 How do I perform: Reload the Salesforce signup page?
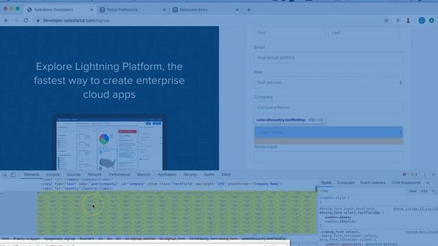pyautogui.click(x=26, y=20)
